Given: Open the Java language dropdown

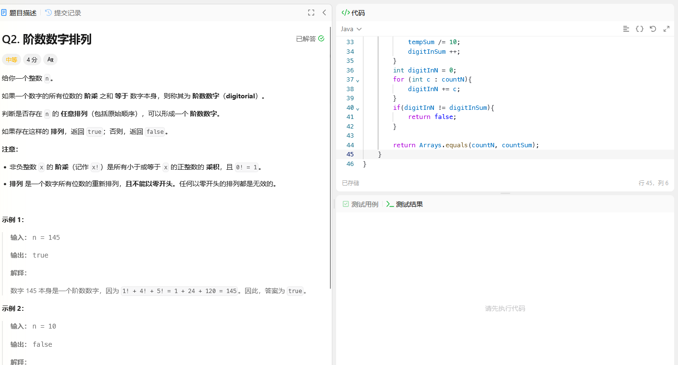Looking at the screenshot, I should coord(351,29).
